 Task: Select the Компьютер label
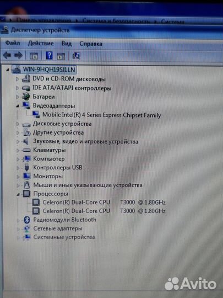click(x=49, y=159)
